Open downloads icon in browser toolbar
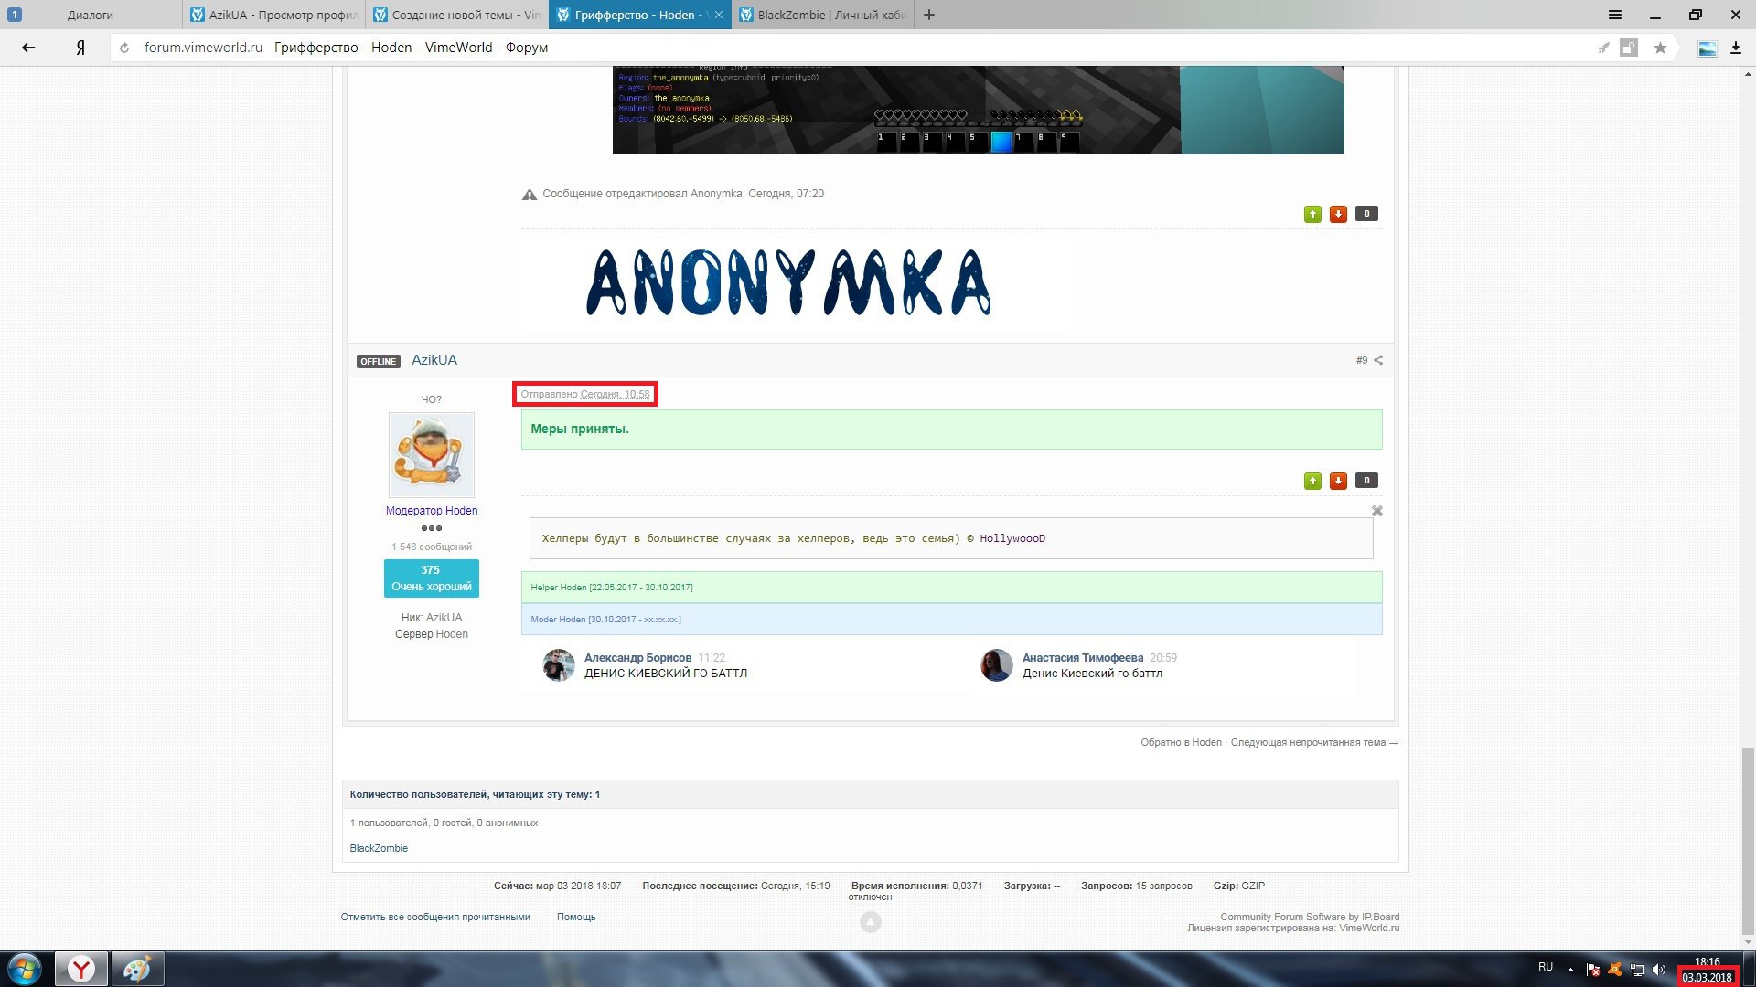Screen dimensions: 1756x987 click(1735, 48)
